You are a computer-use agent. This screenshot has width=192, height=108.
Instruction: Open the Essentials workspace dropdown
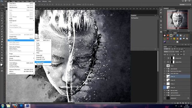point(185,4)
